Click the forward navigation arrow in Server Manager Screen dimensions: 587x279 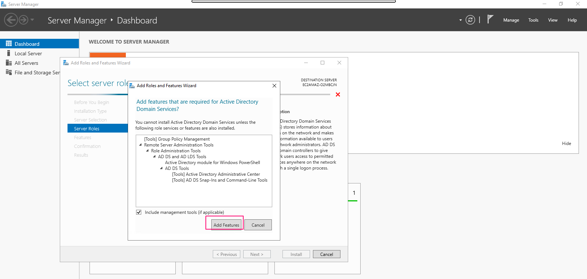(x=23, y=20)
